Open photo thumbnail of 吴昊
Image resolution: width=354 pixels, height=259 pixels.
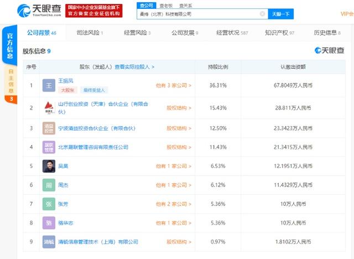point(49,166)
